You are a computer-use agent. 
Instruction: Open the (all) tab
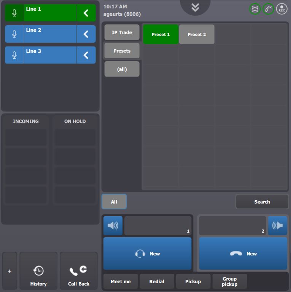(x=122, y=69)
